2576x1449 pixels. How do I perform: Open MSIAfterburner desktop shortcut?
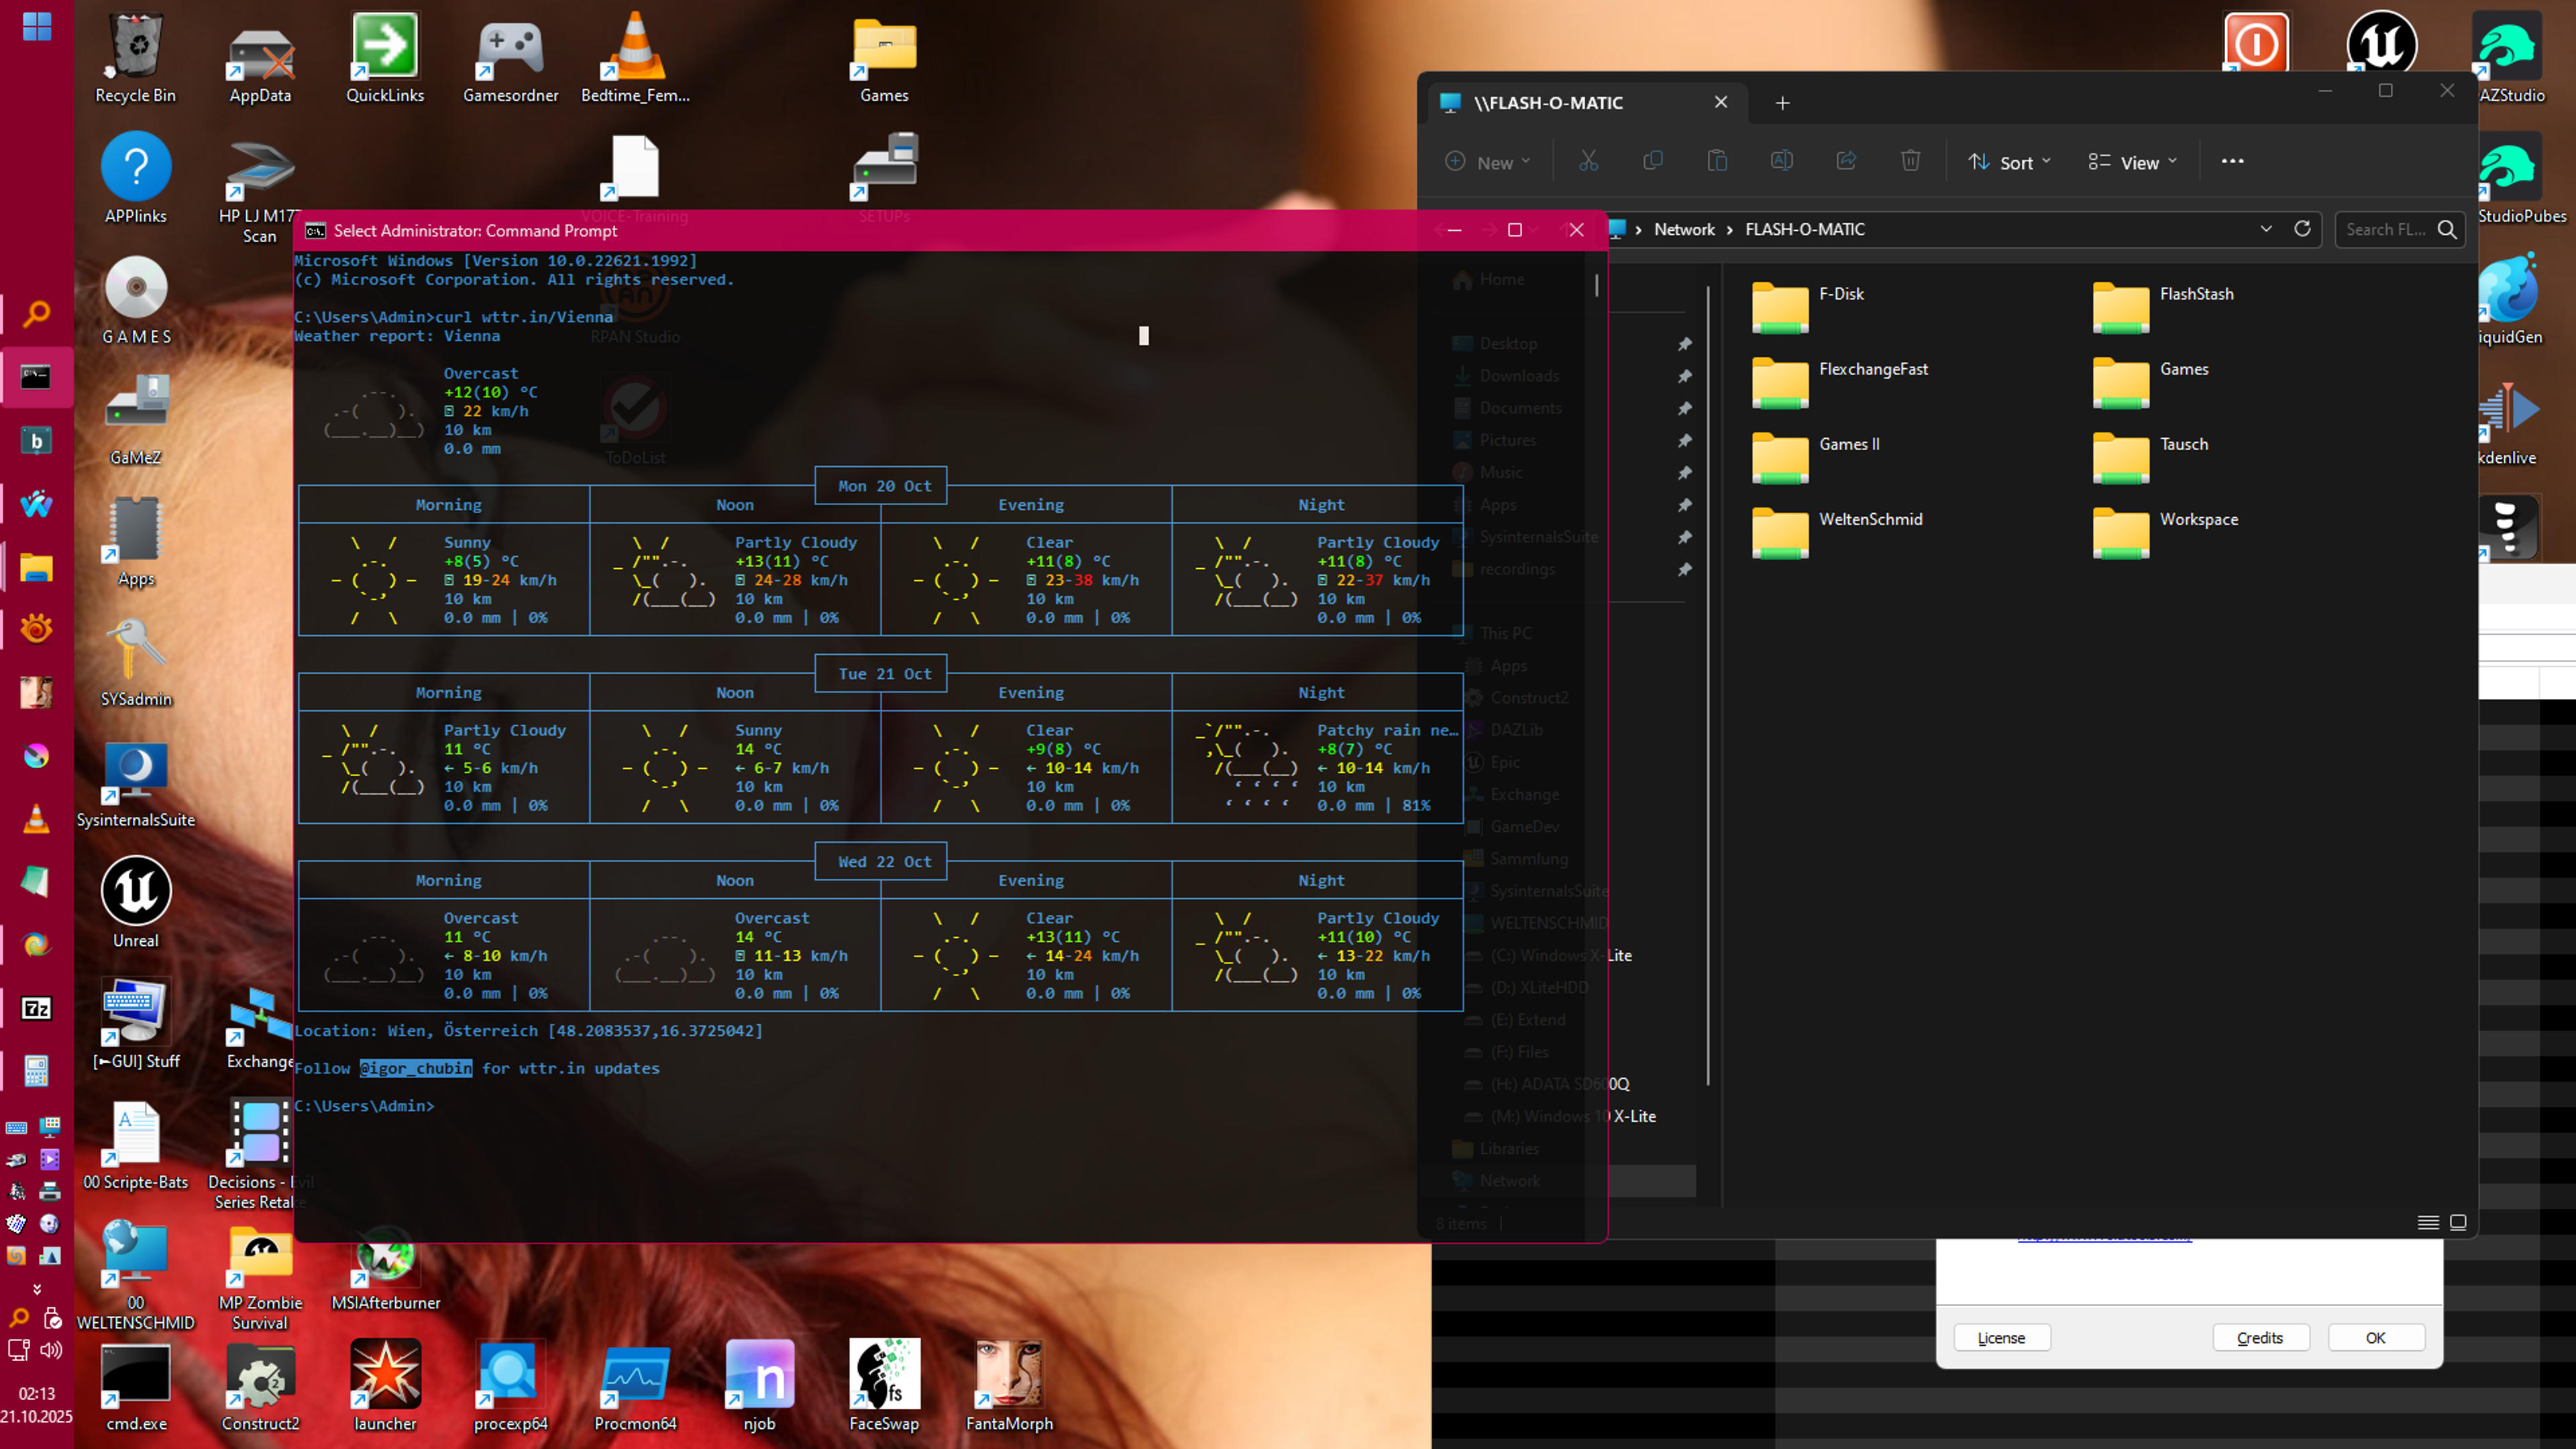[385, 1266]
